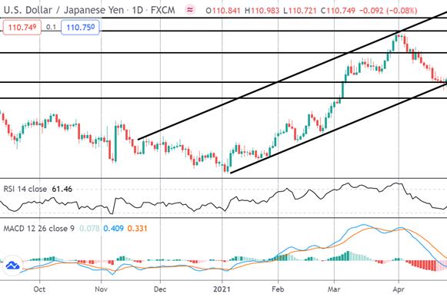
Task: Select the MACD 12 26 close 9 legend
Action: coord(39,229)
